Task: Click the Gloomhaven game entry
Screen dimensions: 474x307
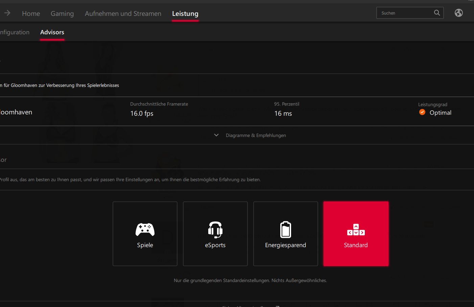Action: click(16, 112)
